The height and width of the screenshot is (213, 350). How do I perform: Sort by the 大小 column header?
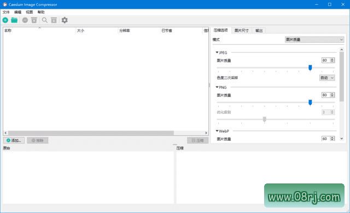click(96, 31)
